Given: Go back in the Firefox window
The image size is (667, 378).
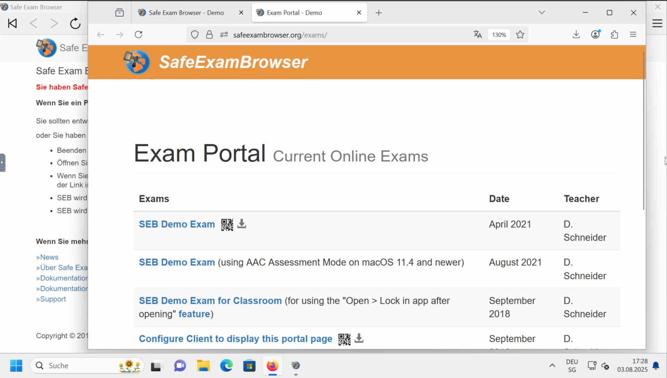Looking at the screenshot, I should pyautogui.click(x=101, y=35).
